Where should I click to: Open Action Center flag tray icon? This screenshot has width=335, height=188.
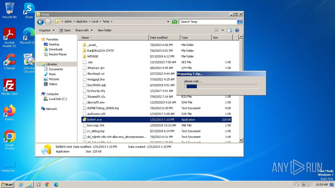(310, 185)
